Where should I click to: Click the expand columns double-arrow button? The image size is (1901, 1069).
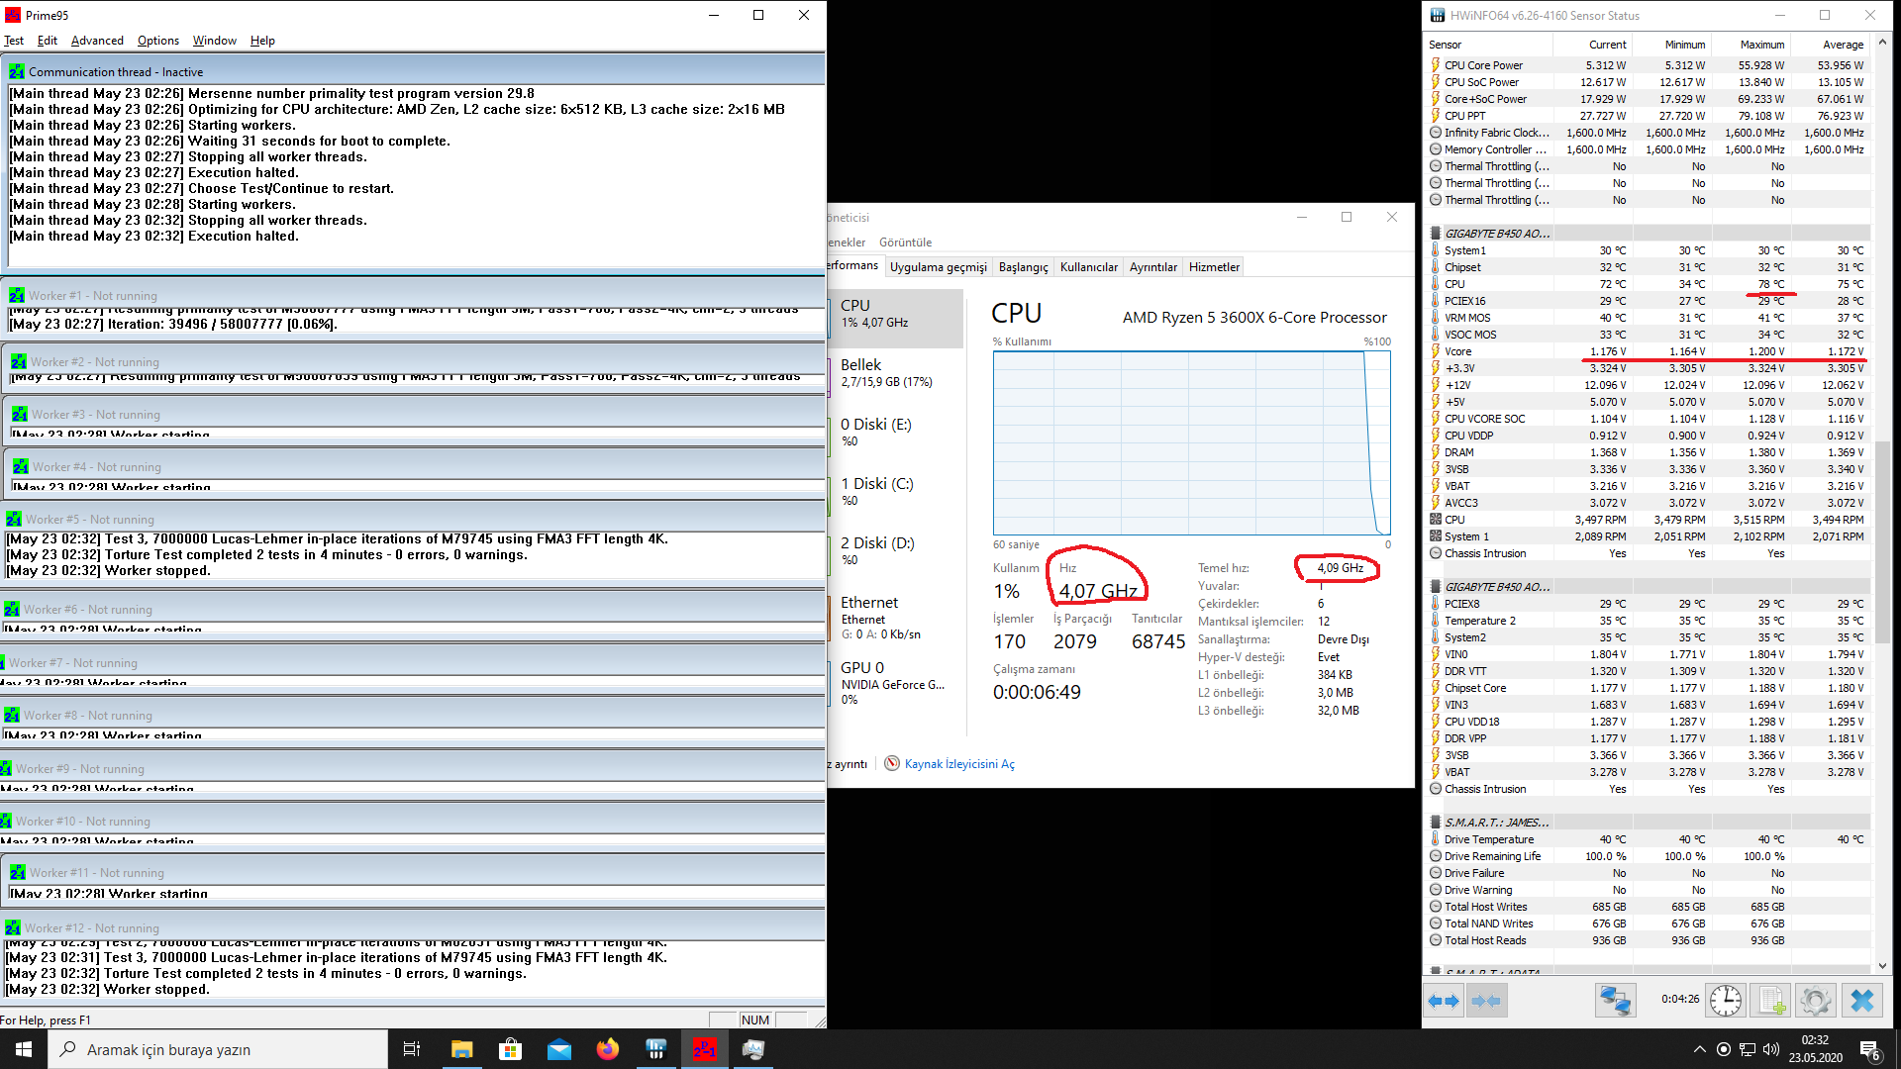tap(1444, 1001)
